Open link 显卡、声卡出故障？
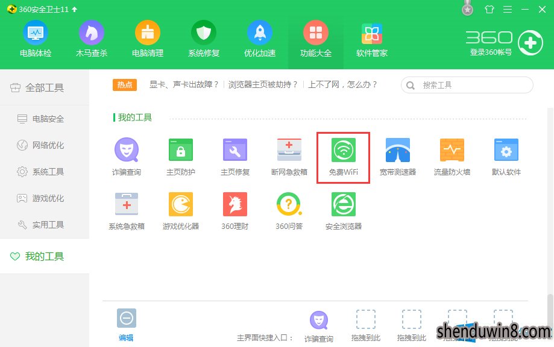The width and height of the screenshot is (554, 347). pyautogui.click(x=184, y=85)
